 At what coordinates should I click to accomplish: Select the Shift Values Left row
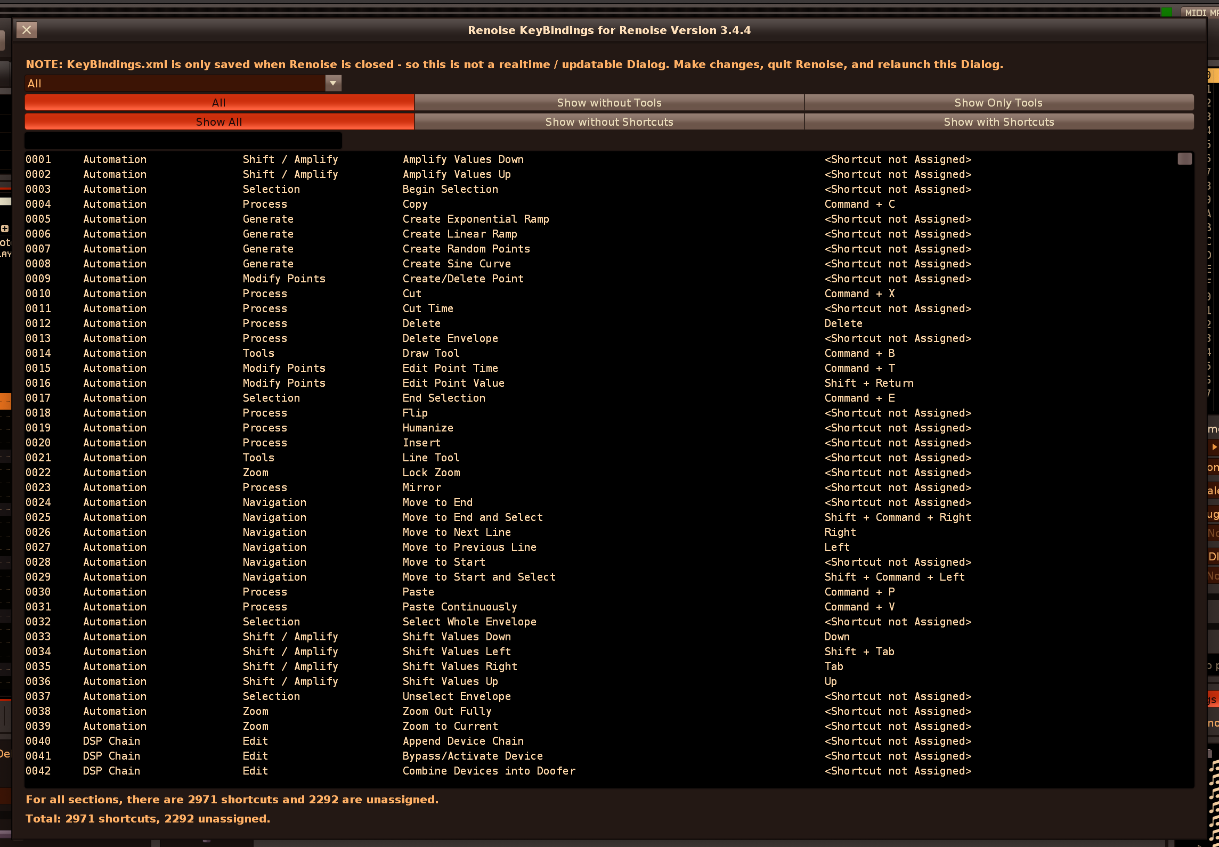[456, 651]
